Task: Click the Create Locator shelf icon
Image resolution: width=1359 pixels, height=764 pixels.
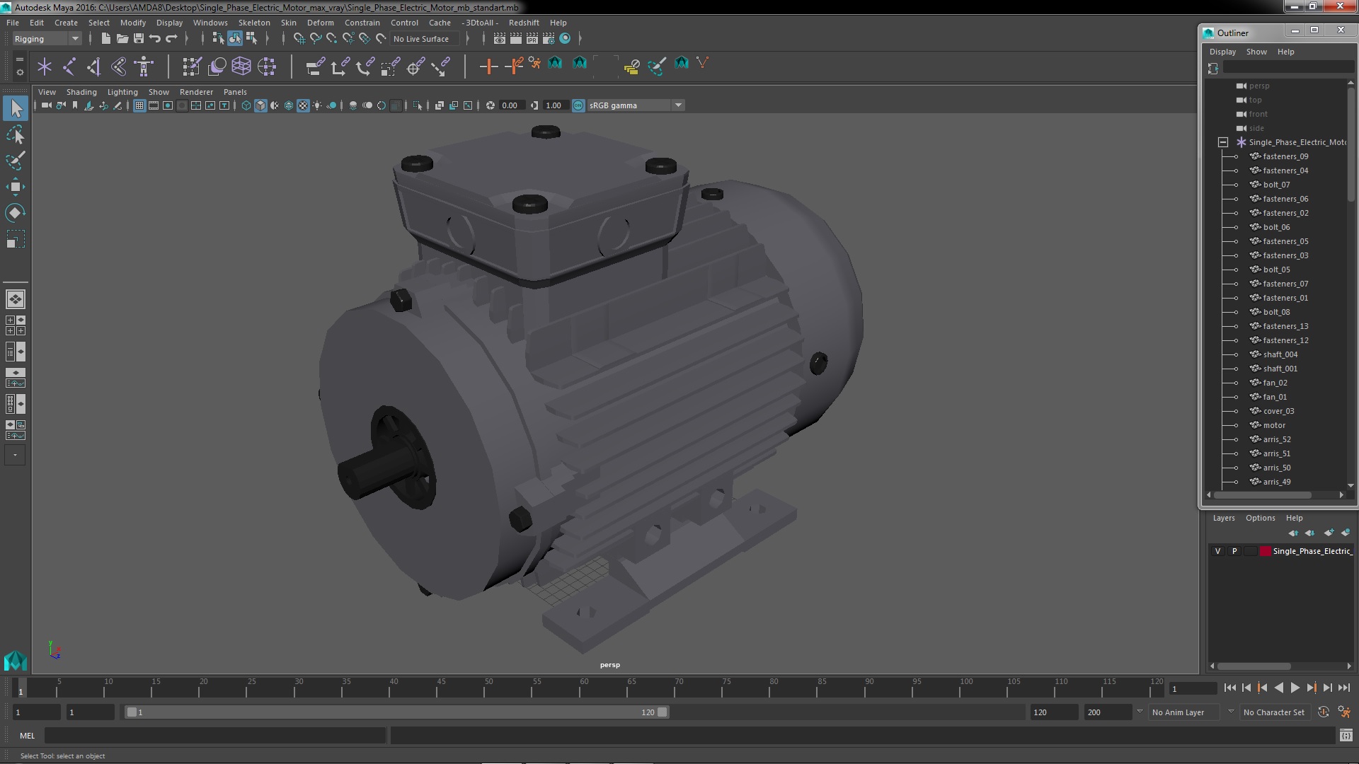Action: coord(44,66)
